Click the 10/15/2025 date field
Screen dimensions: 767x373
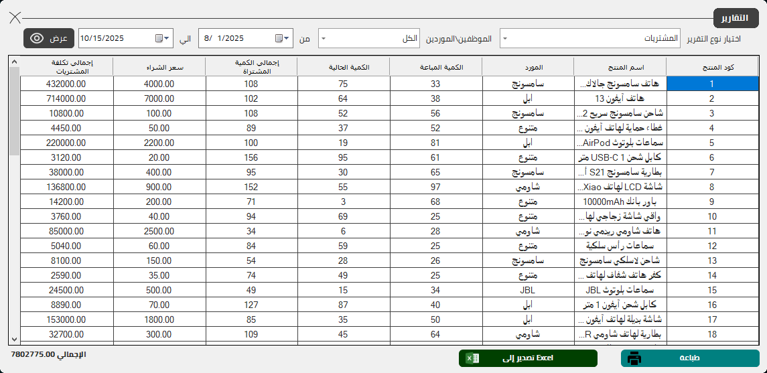click(126, 38)
